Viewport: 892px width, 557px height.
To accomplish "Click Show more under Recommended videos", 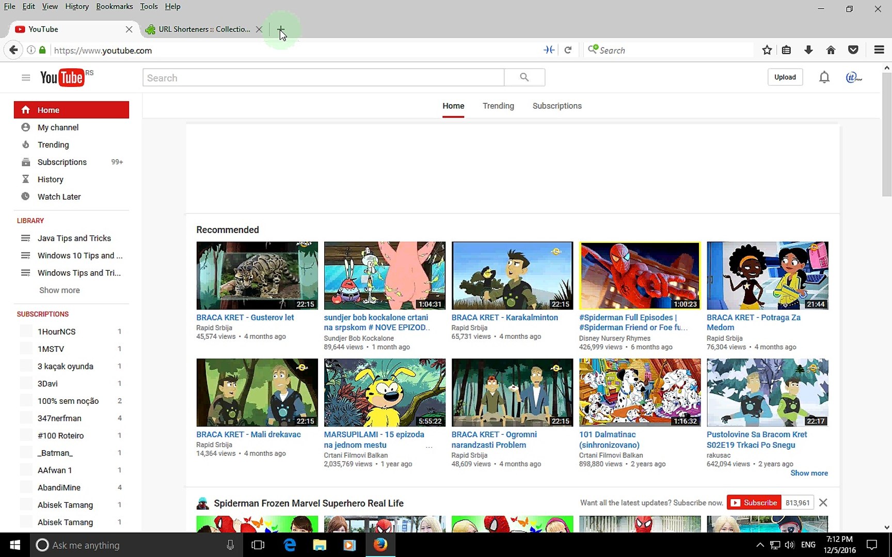I will pos(809,473).
